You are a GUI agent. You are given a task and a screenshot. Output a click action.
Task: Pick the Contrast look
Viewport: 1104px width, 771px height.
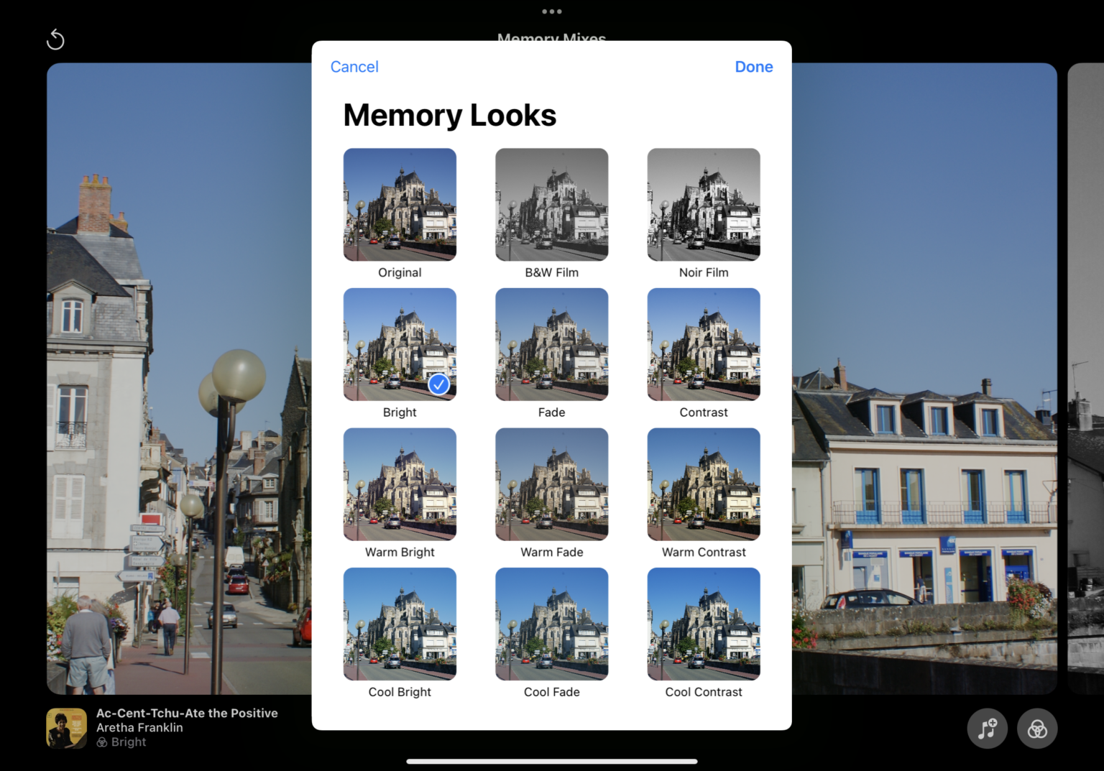point(703,344)
